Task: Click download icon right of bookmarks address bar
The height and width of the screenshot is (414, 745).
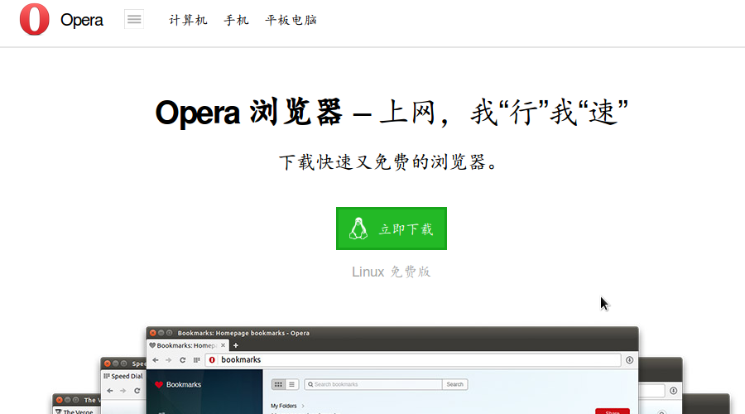Action: (630, 360)
